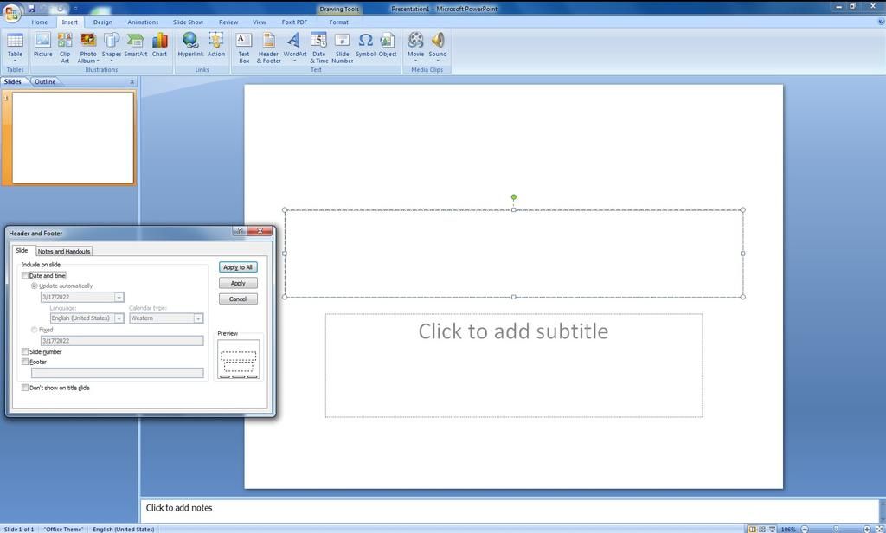Viewport: 886px width, 533px height.
Task: Insert a Sound clip
Action: 437,47
